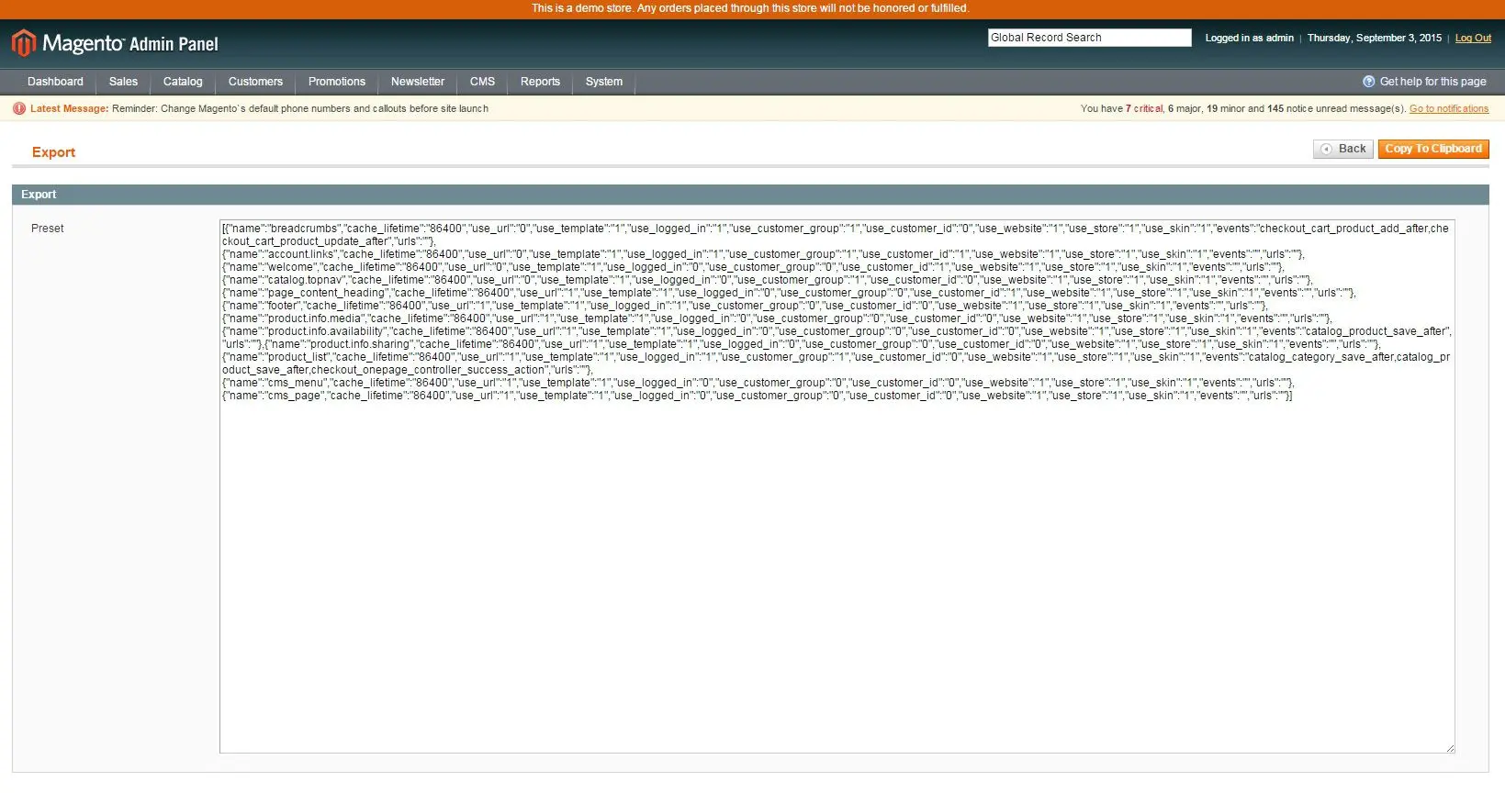Click 'Logged in as admin' text
1505x793 pixels.
1249,38
